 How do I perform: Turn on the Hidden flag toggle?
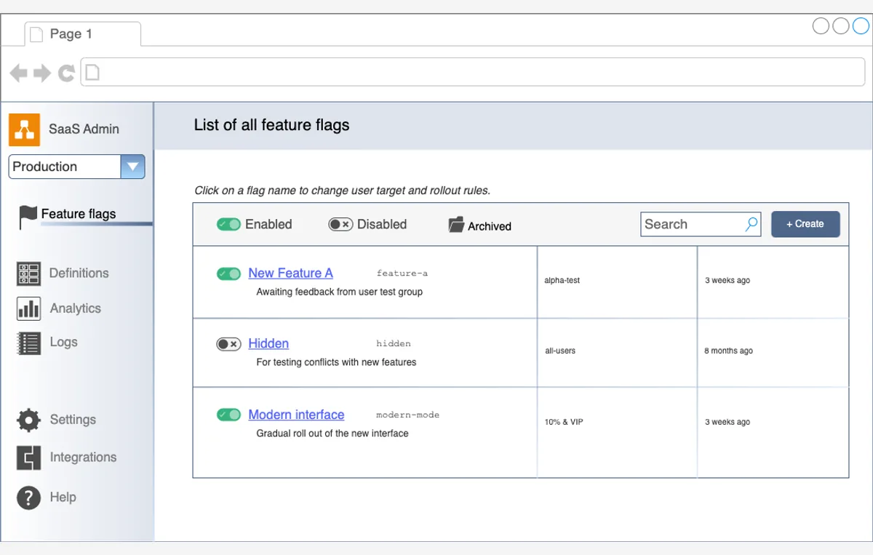pyautogui.click(x=228, y=344)
